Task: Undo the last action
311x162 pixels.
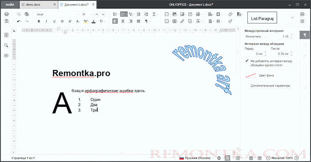Action: click(19, 21)
